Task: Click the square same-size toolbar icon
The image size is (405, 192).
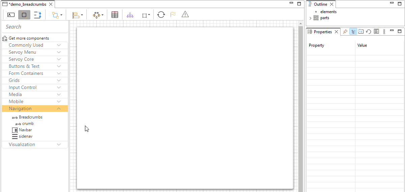Action: pos(144,15)
